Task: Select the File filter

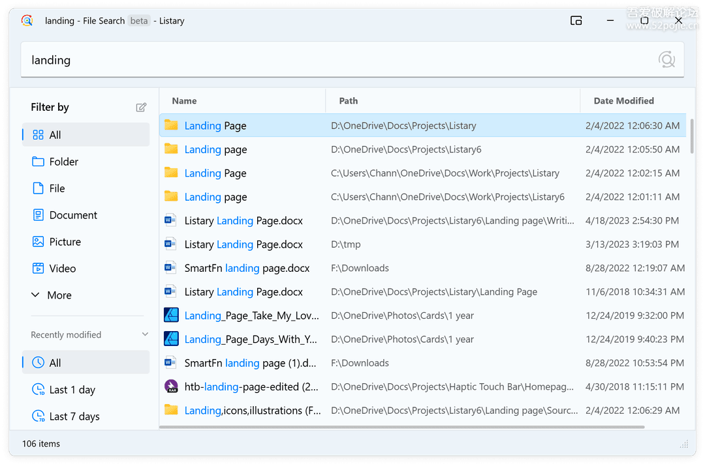Action: [x=86, y=188]
